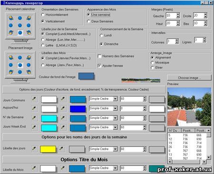This screenshot has width=214, height=174.
Task: Click text eyedropper for Libelle du Mois
Action: click(34, 168)
